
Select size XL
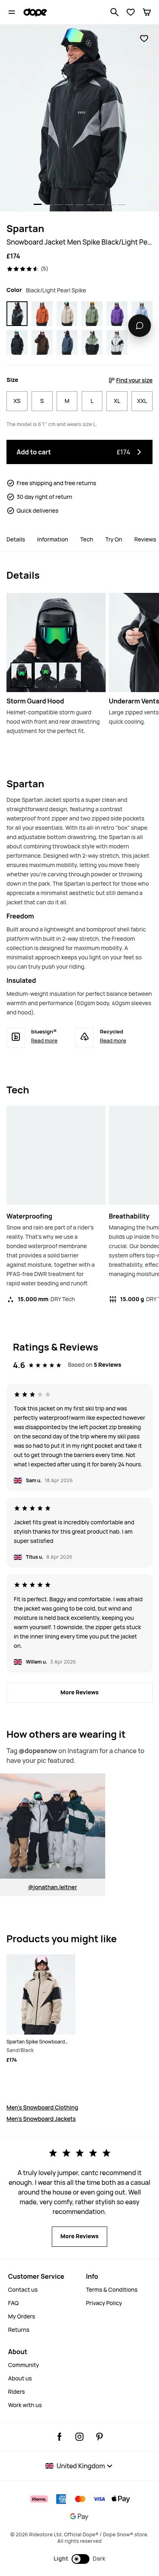117,400
